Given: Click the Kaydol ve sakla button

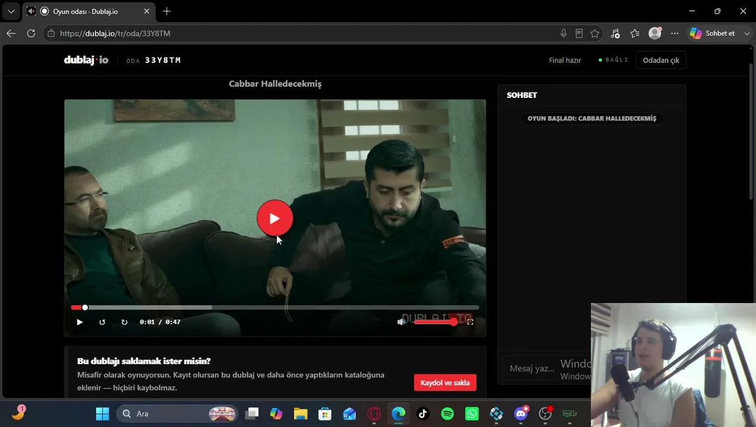Looking at the screenshot, I should point(445,383).
